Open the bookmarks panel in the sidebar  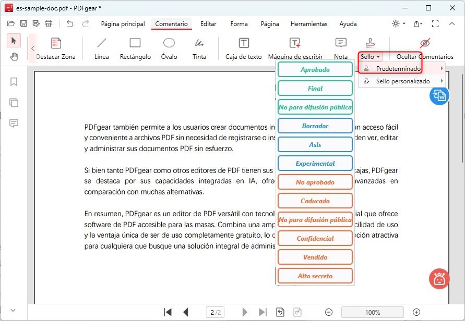pos(14,81)
